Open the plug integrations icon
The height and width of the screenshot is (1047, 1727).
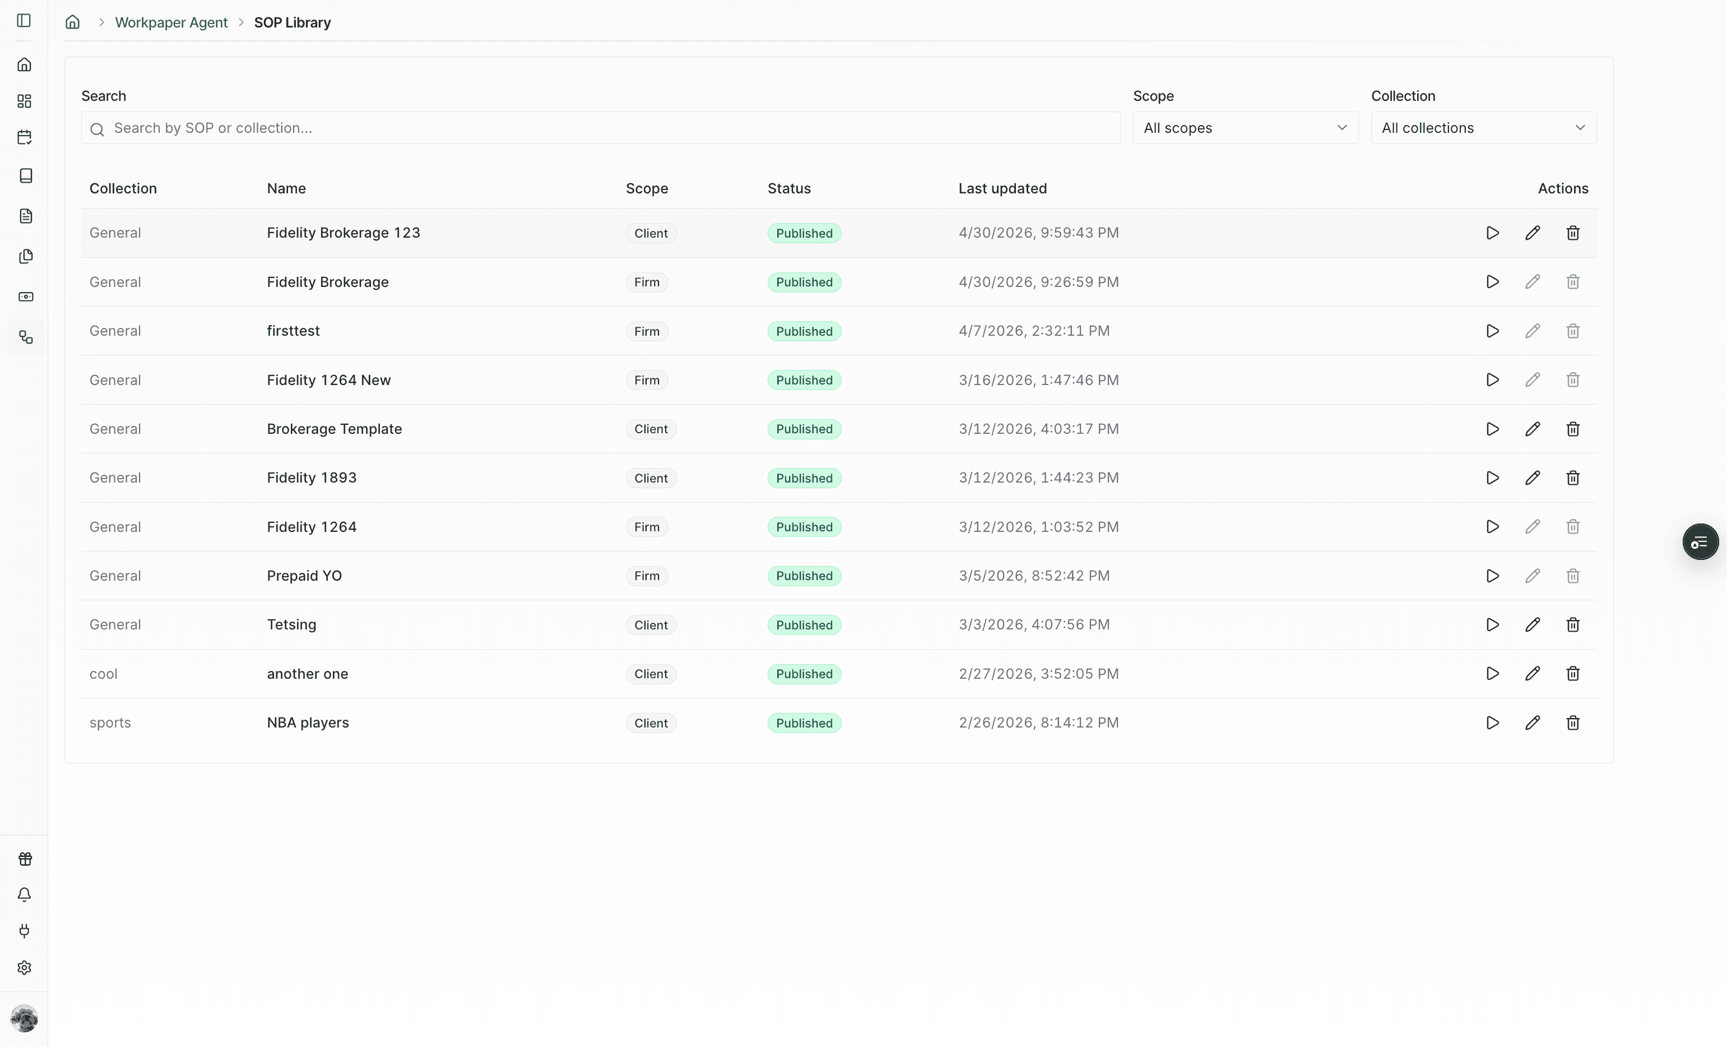point(25,932)
